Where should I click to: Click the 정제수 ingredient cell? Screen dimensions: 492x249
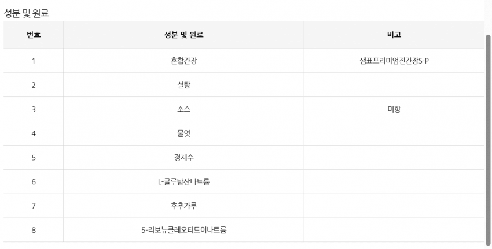point(183,158)
